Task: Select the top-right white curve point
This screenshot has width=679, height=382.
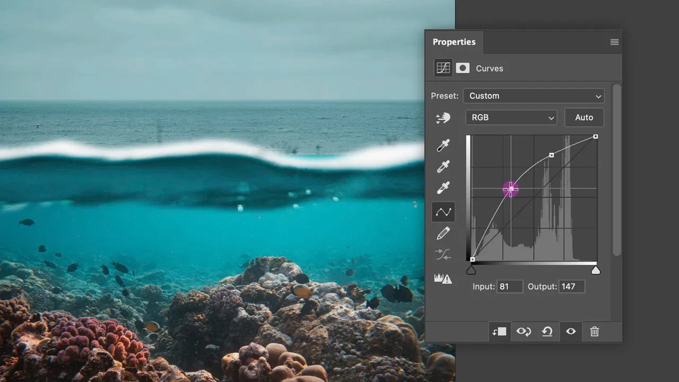Action: tap(596, 137)
